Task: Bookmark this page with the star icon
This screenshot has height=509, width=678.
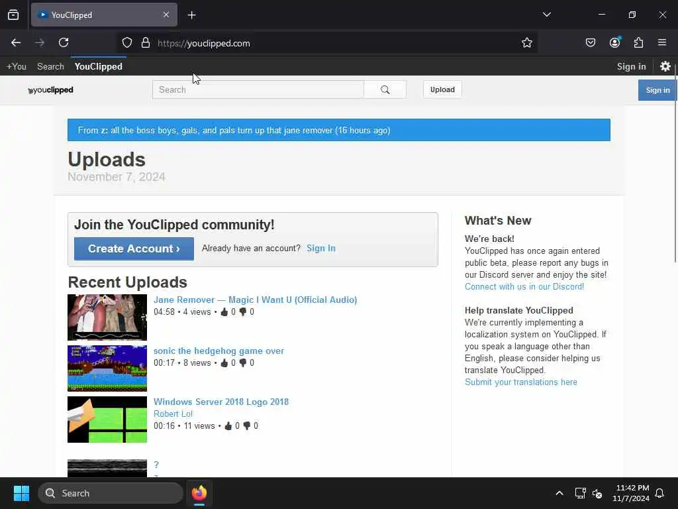Action: (x=526, y=43)
